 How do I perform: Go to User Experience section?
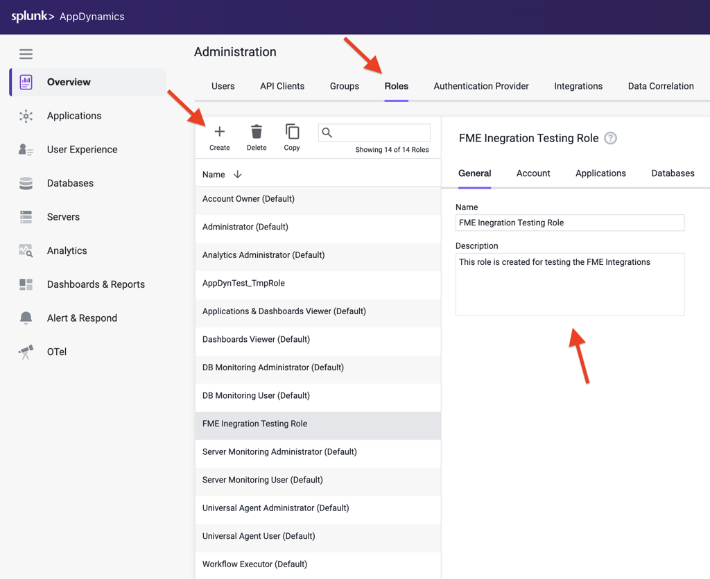coord(82,150)
